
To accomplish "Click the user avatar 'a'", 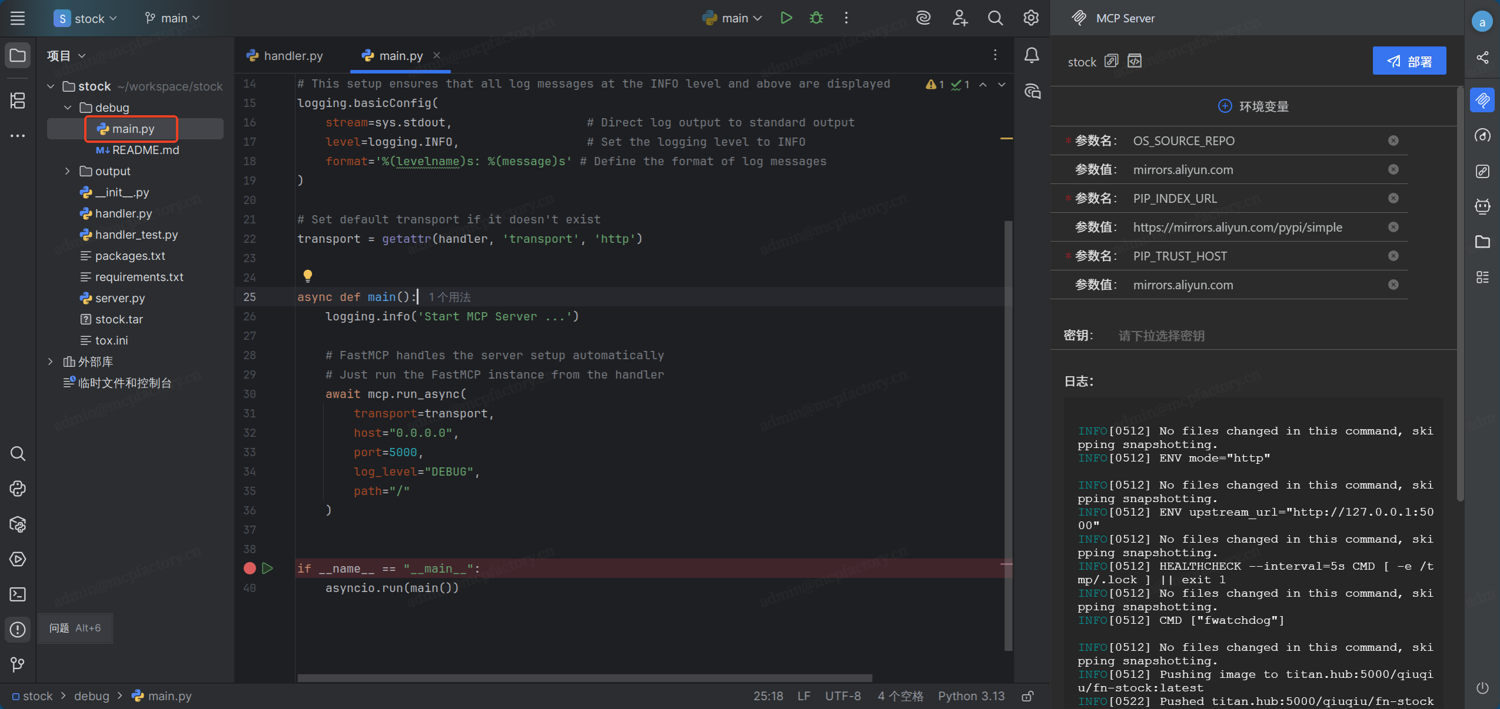I will [1482, 22].
